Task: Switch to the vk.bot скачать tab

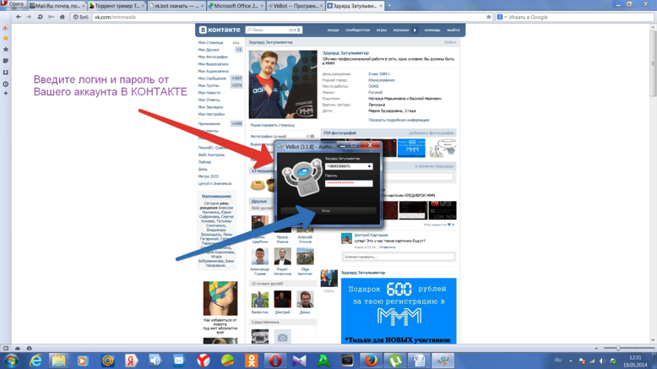Action: (176, 5)
